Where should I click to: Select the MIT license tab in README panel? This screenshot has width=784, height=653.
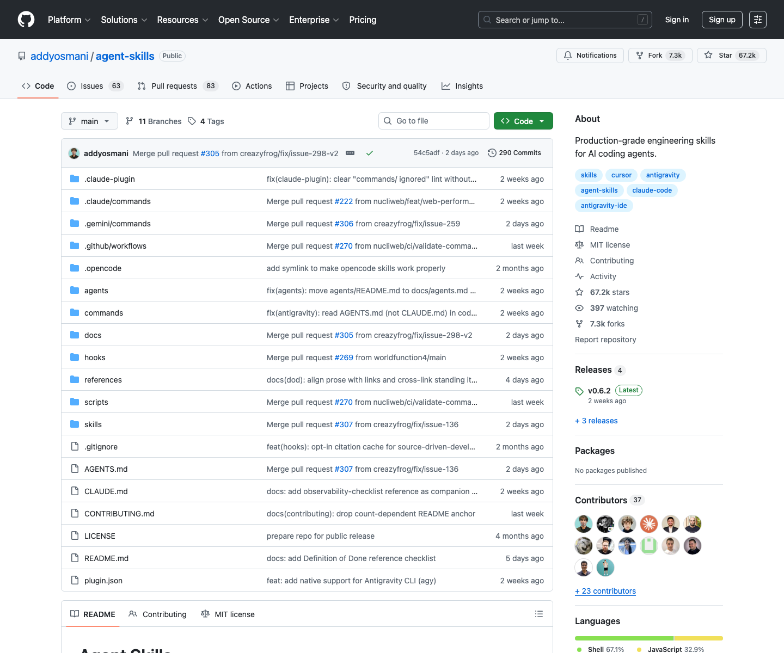(x=228, y=614)
